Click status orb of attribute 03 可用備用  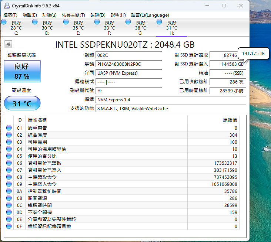[9, 142]
